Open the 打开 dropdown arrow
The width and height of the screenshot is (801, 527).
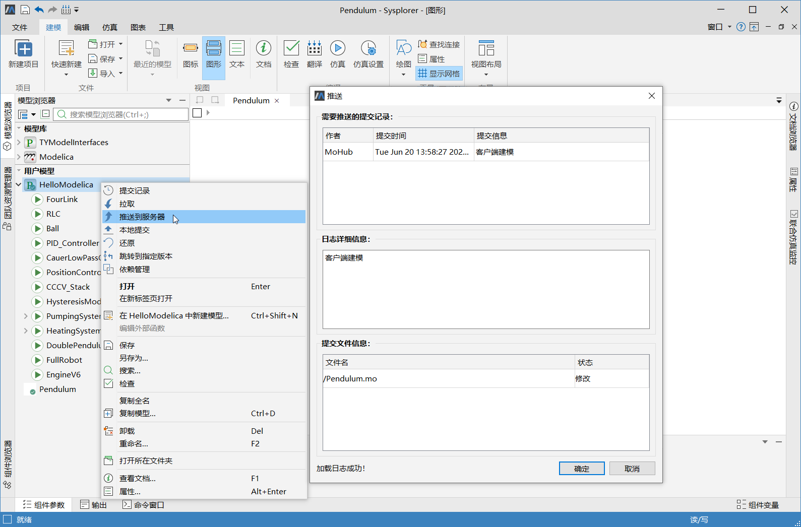pos(121,44)
